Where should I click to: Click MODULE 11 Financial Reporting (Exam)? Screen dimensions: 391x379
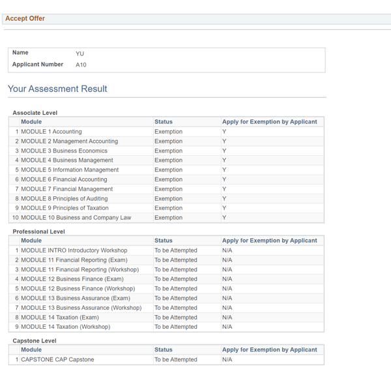(74, 260)
